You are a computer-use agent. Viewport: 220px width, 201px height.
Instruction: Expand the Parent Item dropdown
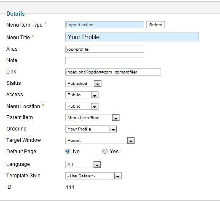coord(115,118)
